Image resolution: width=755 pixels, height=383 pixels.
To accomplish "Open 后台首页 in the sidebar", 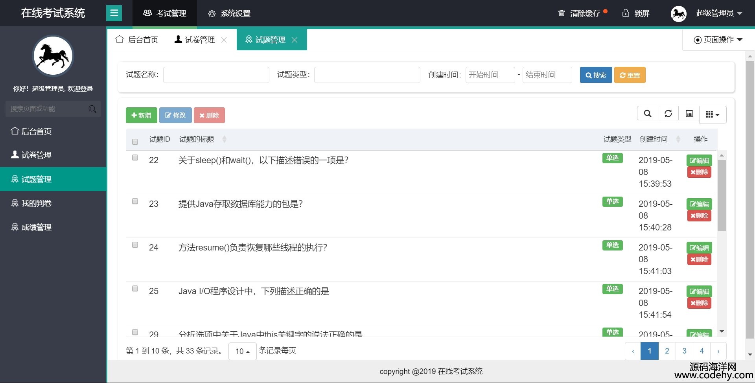I will [53, 131].
